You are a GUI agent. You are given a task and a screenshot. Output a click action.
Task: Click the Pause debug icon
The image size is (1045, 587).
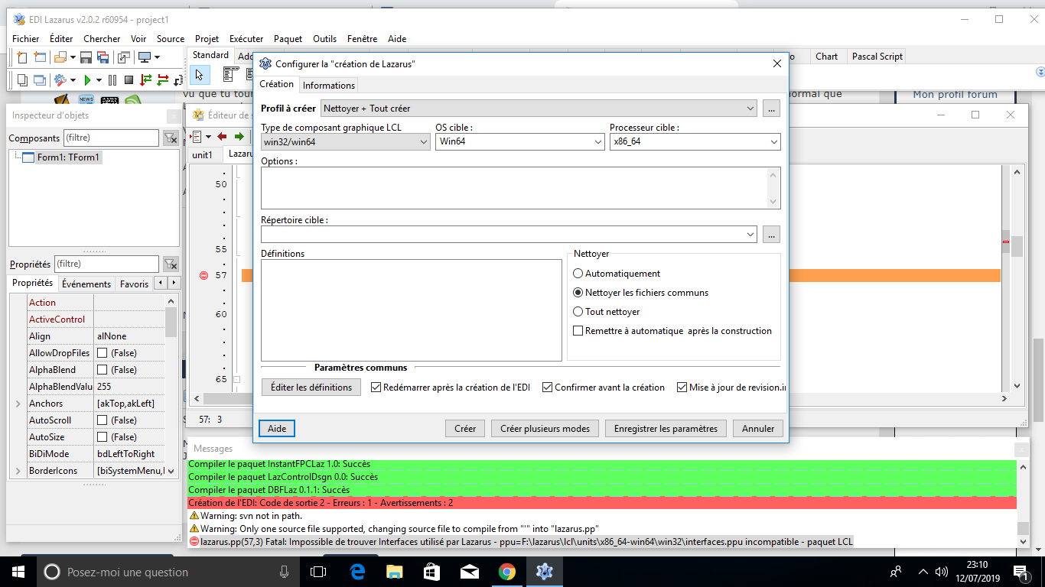(112, 79)
